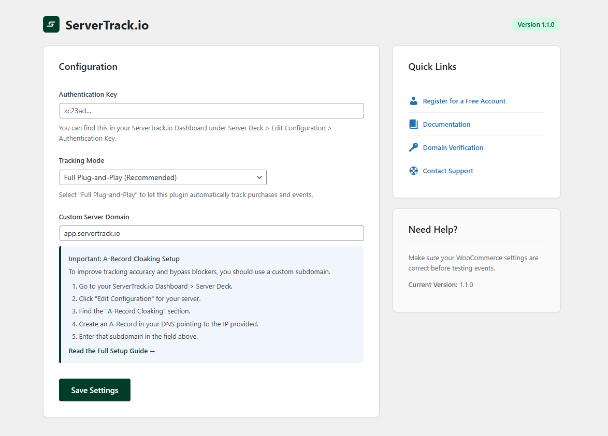Viewport: 608px width, 436px height.
Task: Open Register for a Free Account link
Action: click(464, 101)
